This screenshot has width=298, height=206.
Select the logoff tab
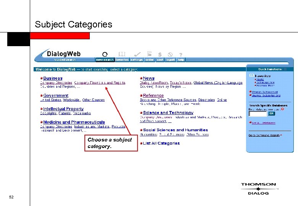pos(170,60)
